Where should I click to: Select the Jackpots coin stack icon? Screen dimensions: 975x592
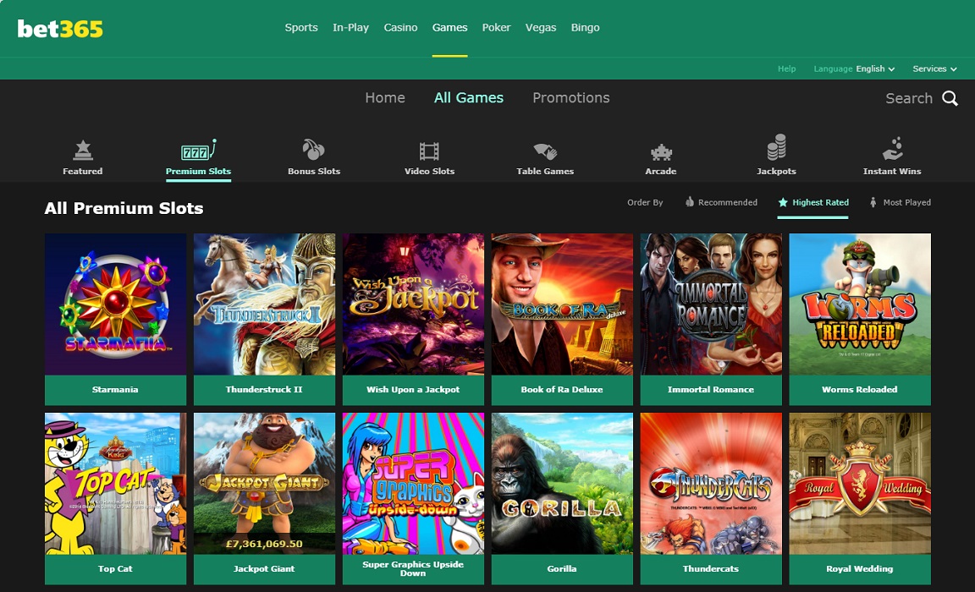(x=776, y=149)
